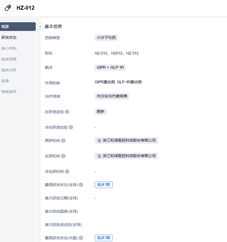Open 浙江和泽医药科技股份有限公司 in 原研机构 row
227x242 pixels.
pyautogui.click(x=126, y=141)
